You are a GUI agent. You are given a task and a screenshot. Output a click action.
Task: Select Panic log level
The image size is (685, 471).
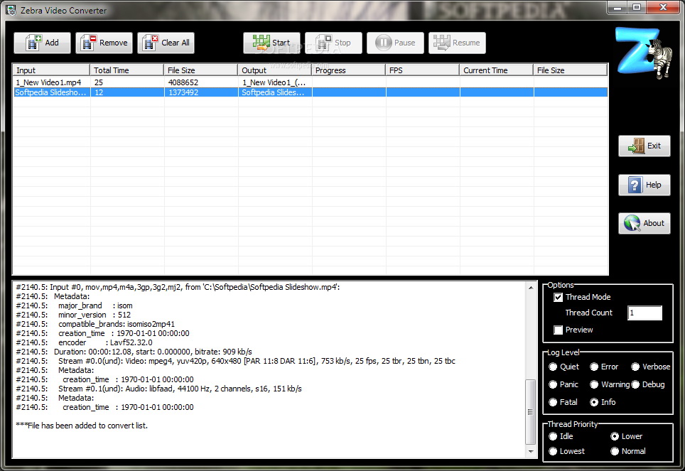coord(553,384)
